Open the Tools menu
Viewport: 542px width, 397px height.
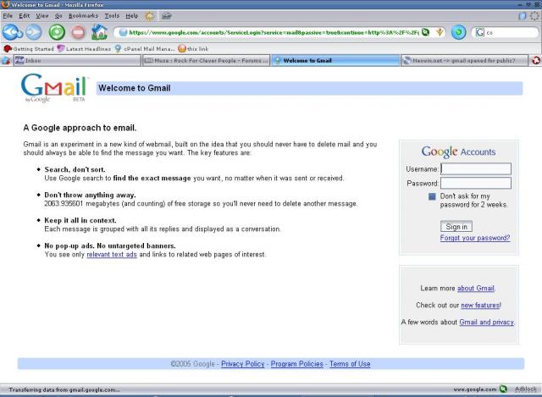point(112,16)
